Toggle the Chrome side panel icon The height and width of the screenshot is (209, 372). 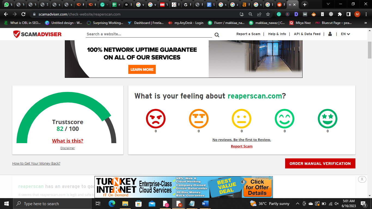tap(348, 14)
